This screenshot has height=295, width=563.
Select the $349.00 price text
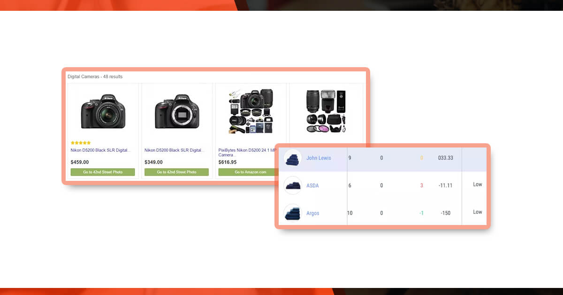(x=153, y=162)
